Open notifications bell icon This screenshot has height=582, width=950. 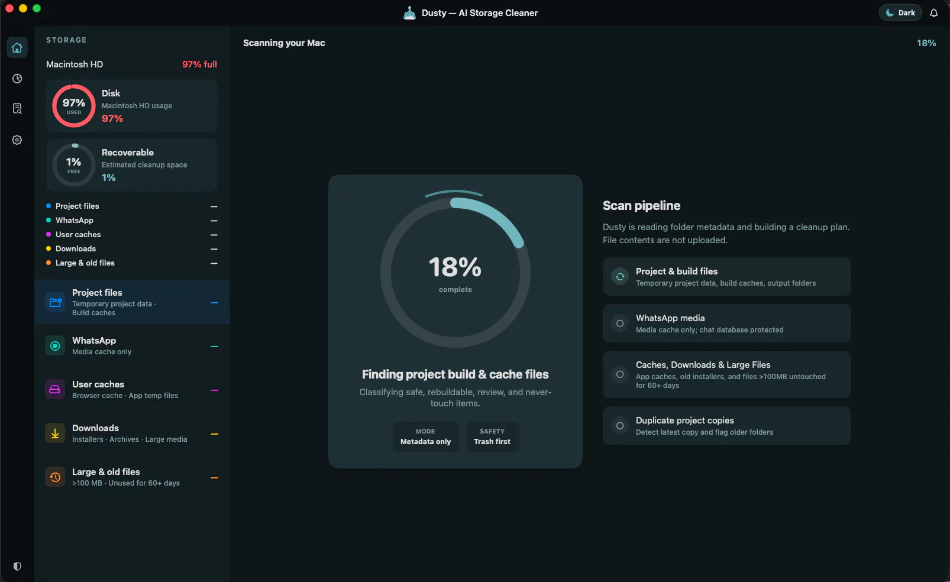pyautogui.click(x=934, y=13)
